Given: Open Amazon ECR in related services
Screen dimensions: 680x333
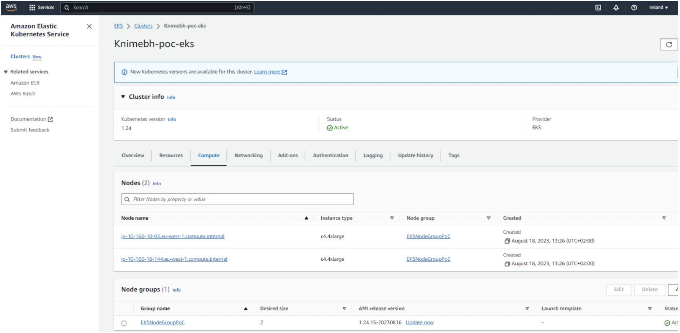Looking at the screenshot, I should (x=25, y=83).
